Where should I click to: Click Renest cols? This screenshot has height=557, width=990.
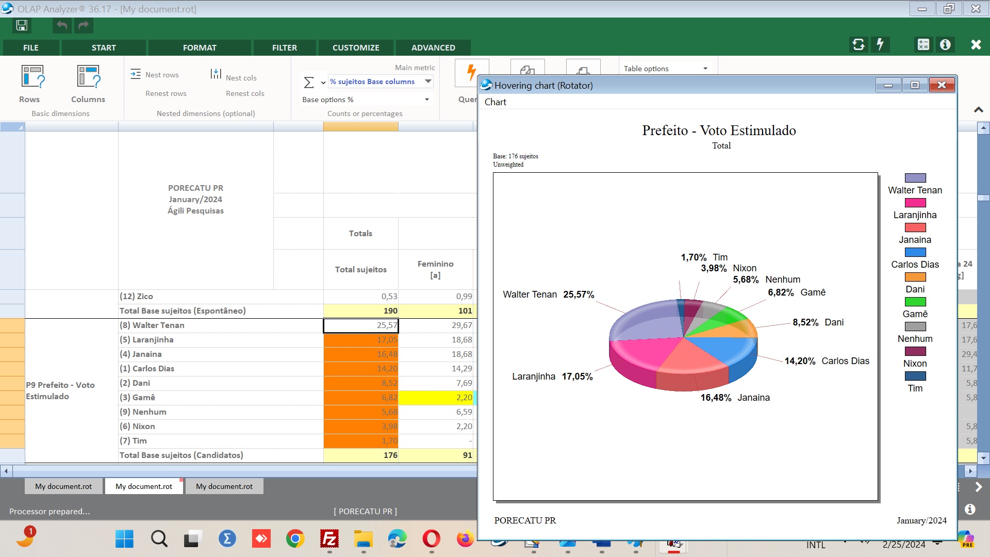pos(245,93)
